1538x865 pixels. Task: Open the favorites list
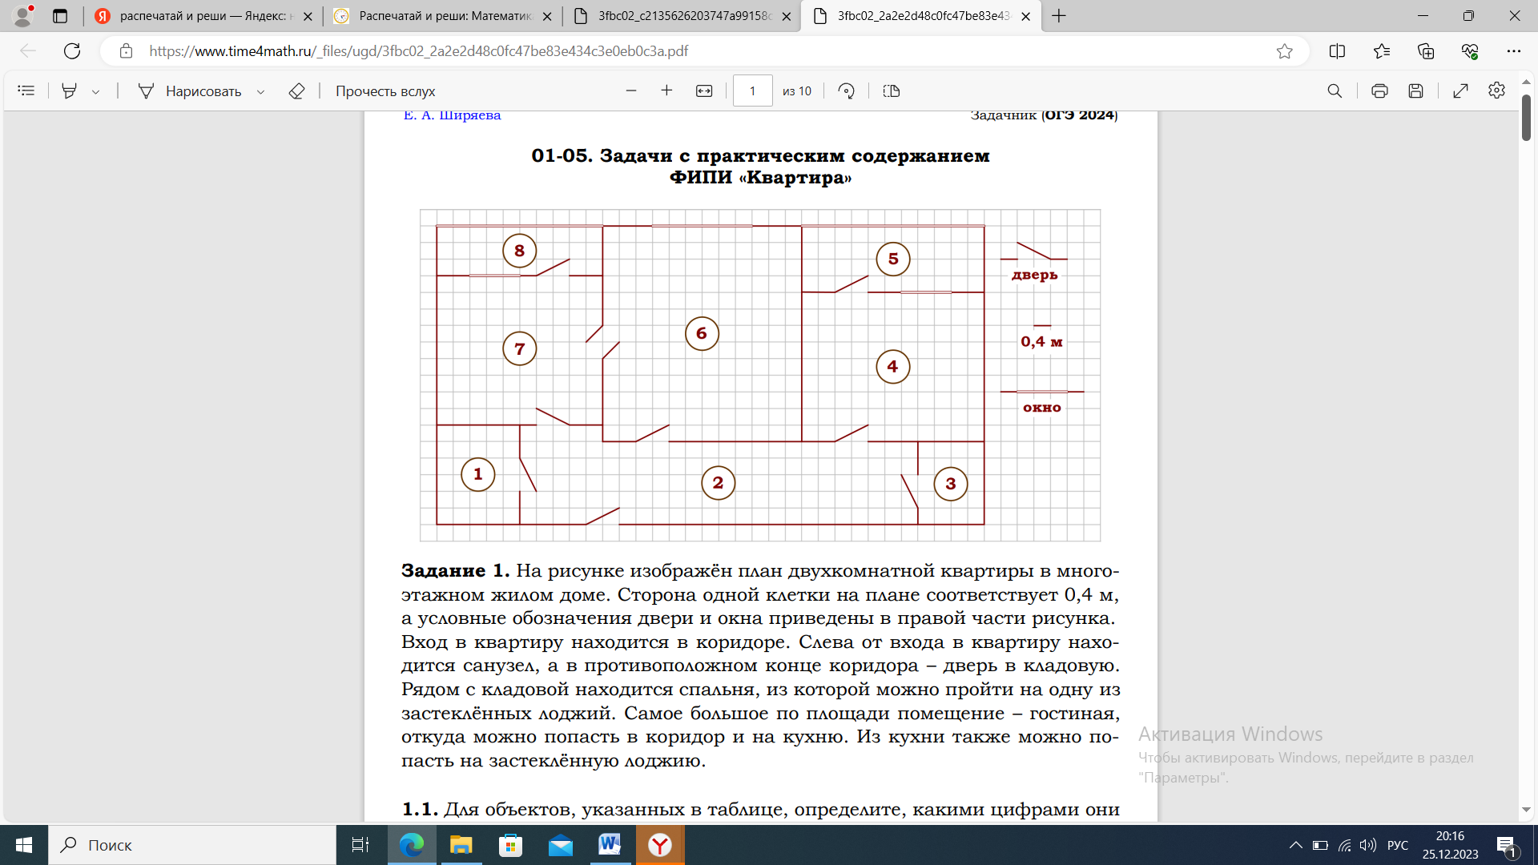pyautogui.click(x=1382, y=50)
